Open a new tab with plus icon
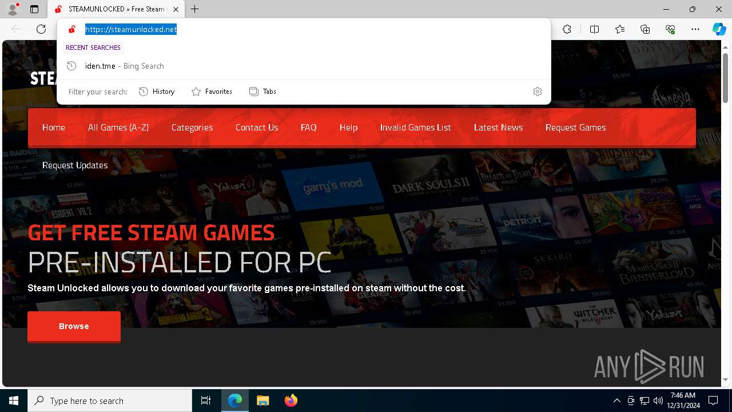Screen dimensions: 732x412 195,9
